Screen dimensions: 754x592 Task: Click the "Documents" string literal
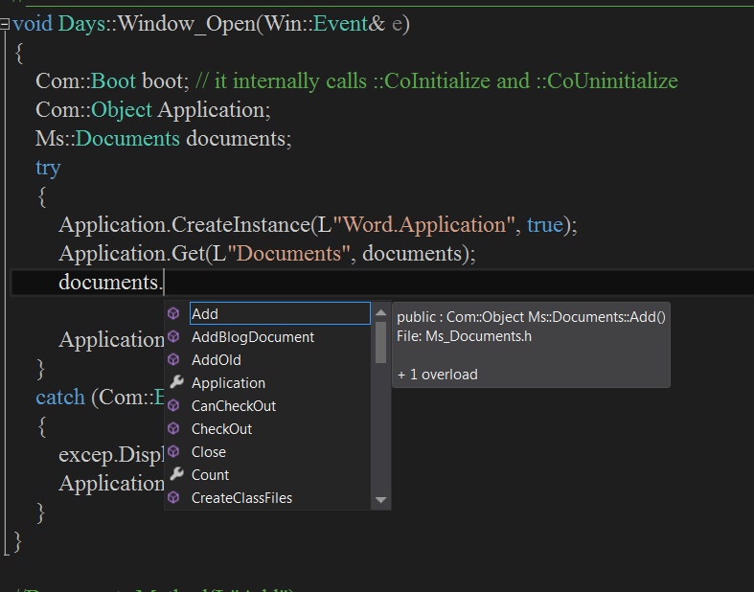(x=288, y=254)
